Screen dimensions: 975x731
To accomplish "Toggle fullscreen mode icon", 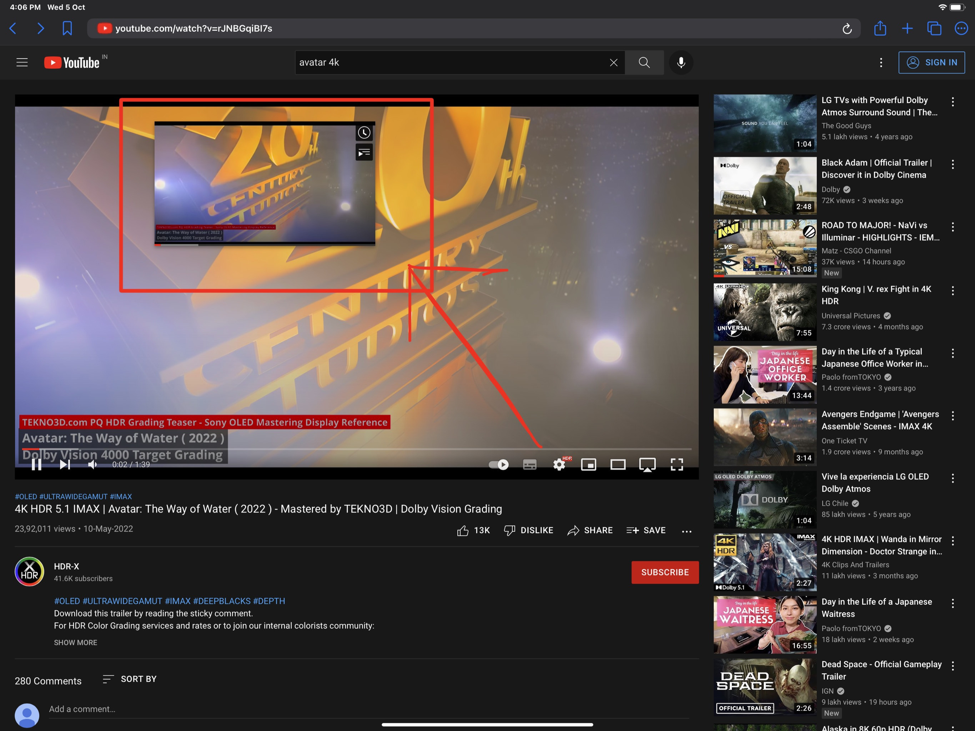I will pos(678,463).
